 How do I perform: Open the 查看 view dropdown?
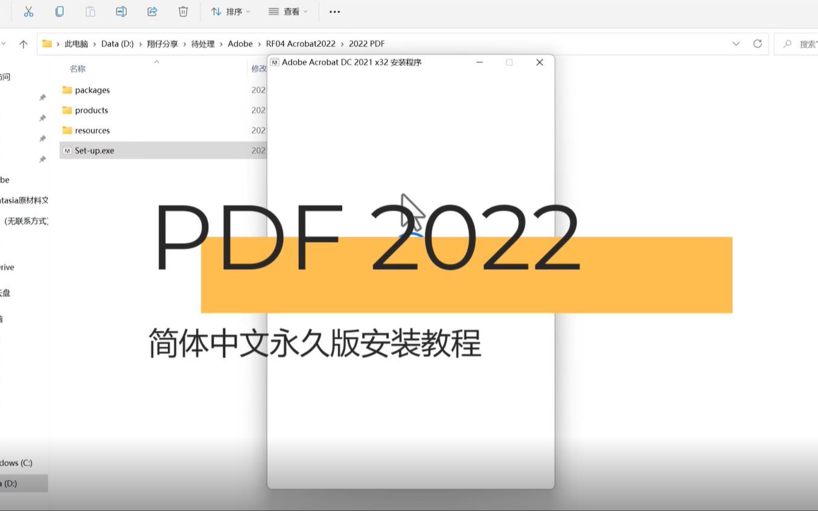pyautogui.click(x=288, y=11)
